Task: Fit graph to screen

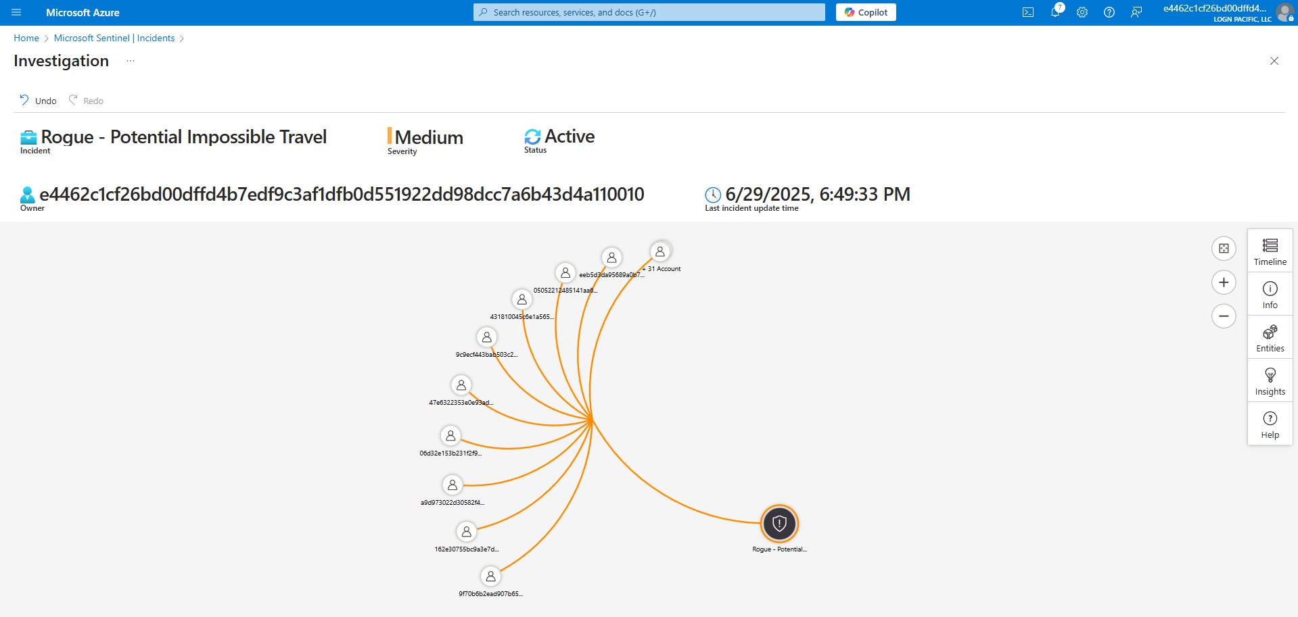Action: pyautogui.click(x=1223, y=249)
